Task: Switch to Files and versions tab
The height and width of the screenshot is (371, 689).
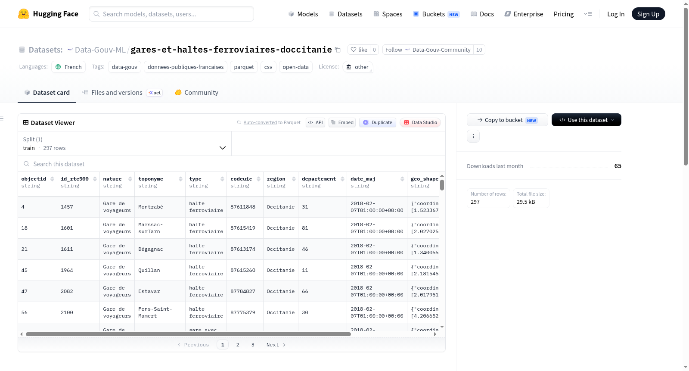Action: pyautogui.click(x=122, y=92)
